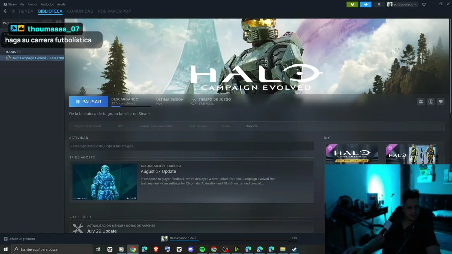This screenshot has width=452, height=254.
Task: Click the 'ÚLTIMA SESIÓN' label
Action: (170, 99)
